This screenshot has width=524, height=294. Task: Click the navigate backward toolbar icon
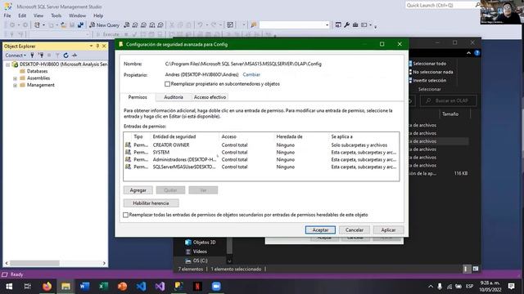click(12, 25)
